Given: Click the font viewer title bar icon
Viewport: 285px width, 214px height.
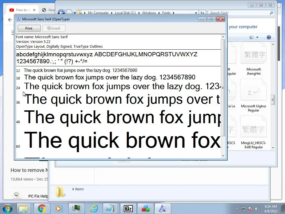Looking at the screenshot, I should point(19,19).
